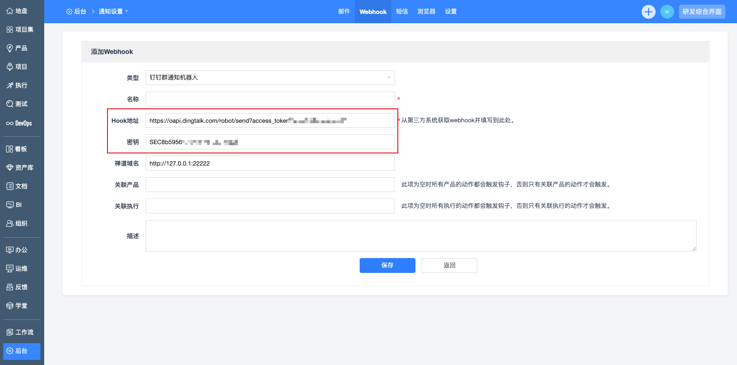Switch to the 浏览器 tab
The width and height of the screenshot is (737, 365).
426,12
